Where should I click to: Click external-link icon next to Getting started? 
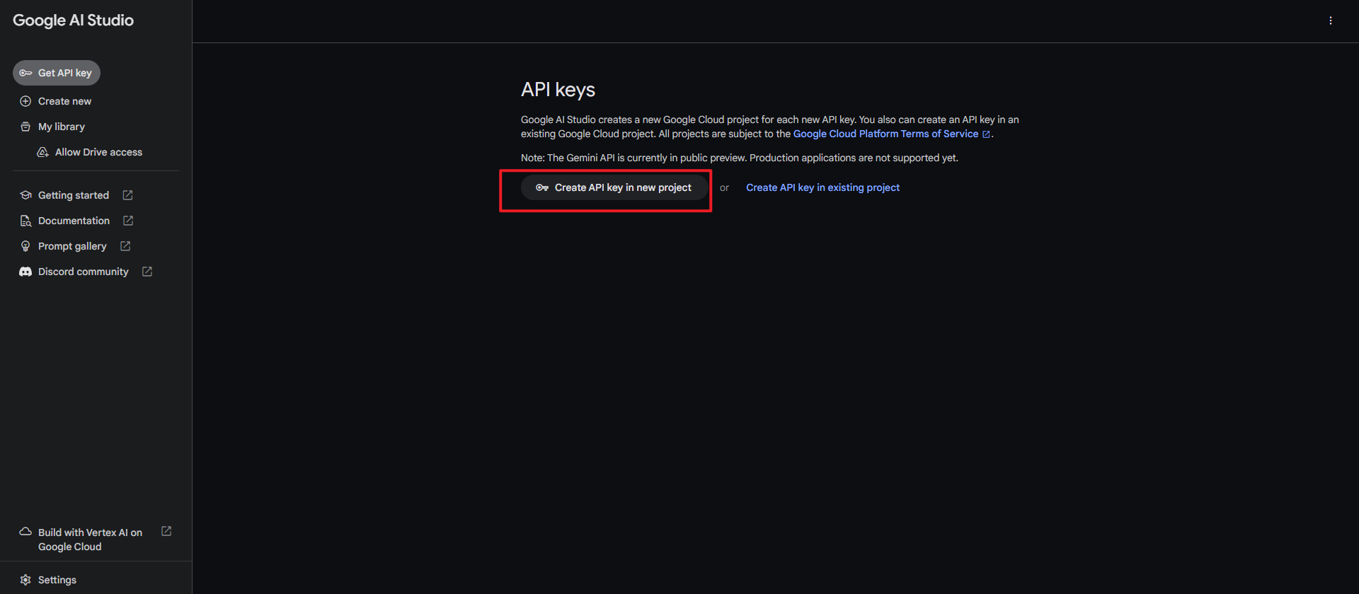127,195
